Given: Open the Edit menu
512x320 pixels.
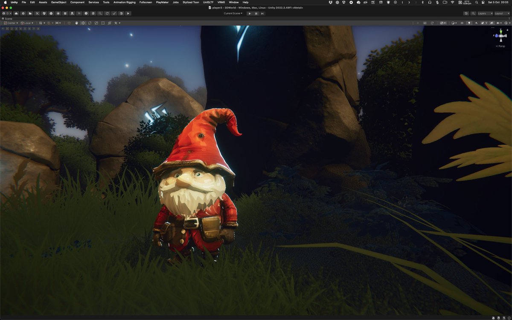Looking at the screenshot, I should (32, 2).
